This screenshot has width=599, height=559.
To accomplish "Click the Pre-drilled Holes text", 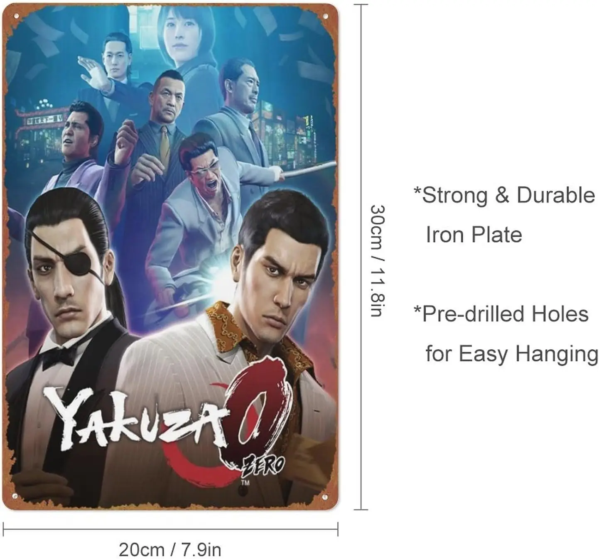I will coord(501,314).
